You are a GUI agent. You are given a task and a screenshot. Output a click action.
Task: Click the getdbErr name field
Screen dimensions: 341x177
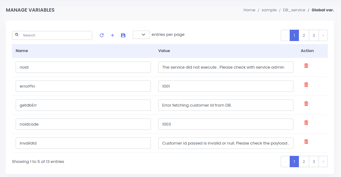[x=83, y=105]
